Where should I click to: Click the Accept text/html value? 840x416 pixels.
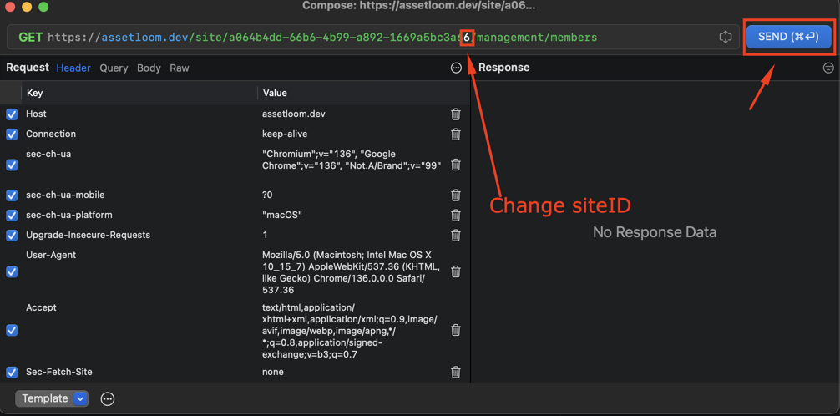[x=350, y=331]
